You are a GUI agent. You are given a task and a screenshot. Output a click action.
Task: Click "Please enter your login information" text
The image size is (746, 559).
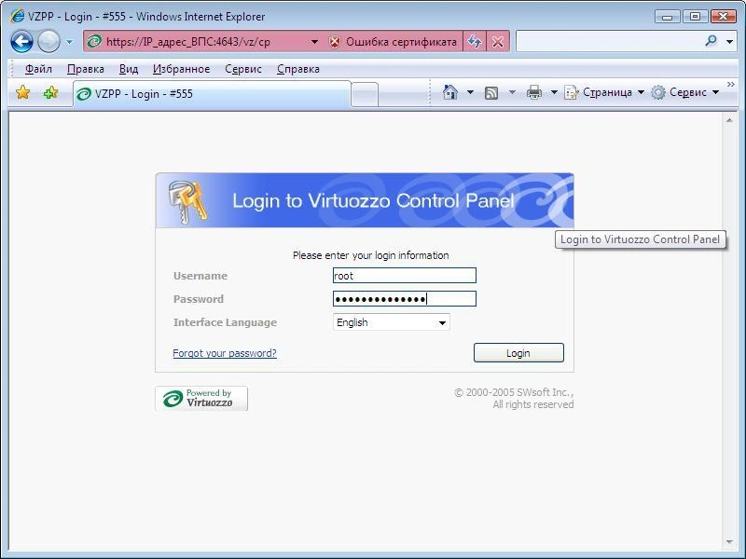point(370,255)
